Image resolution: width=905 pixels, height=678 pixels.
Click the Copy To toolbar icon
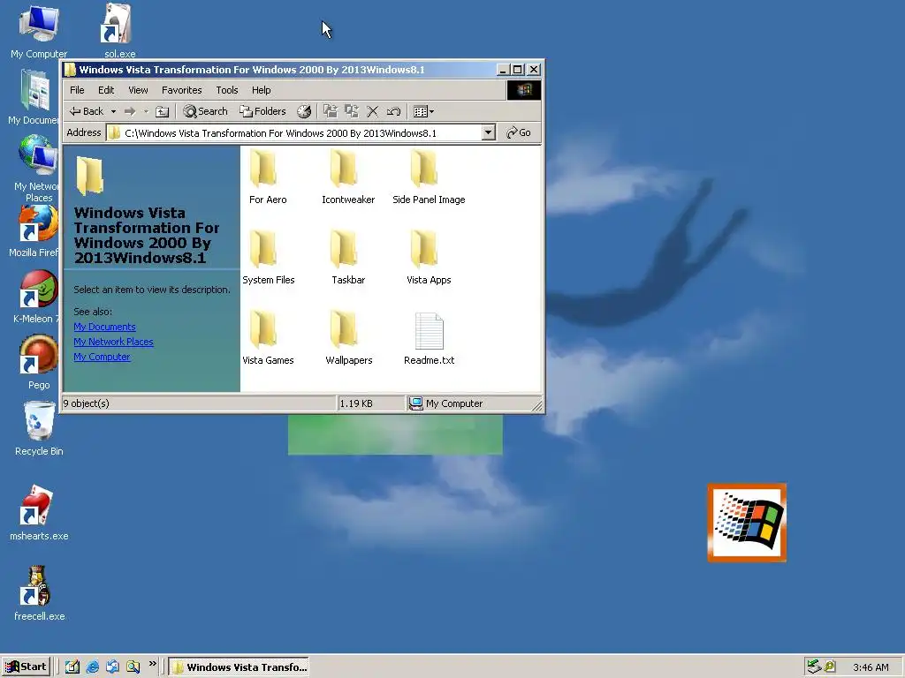click(352, 111)
